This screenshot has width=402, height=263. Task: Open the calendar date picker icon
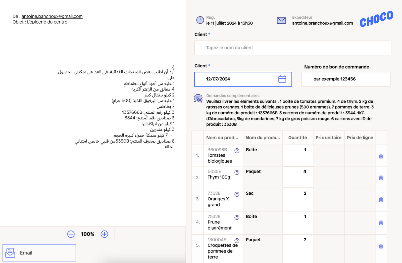click(282, 79)
